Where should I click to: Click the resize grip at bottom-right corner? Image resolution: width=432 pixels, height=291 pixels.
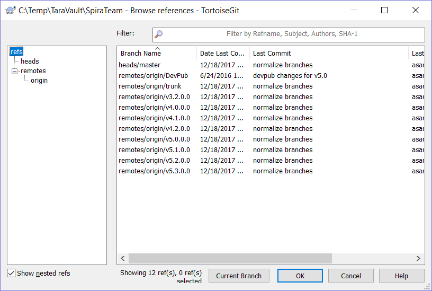click(x=427, y=286)
